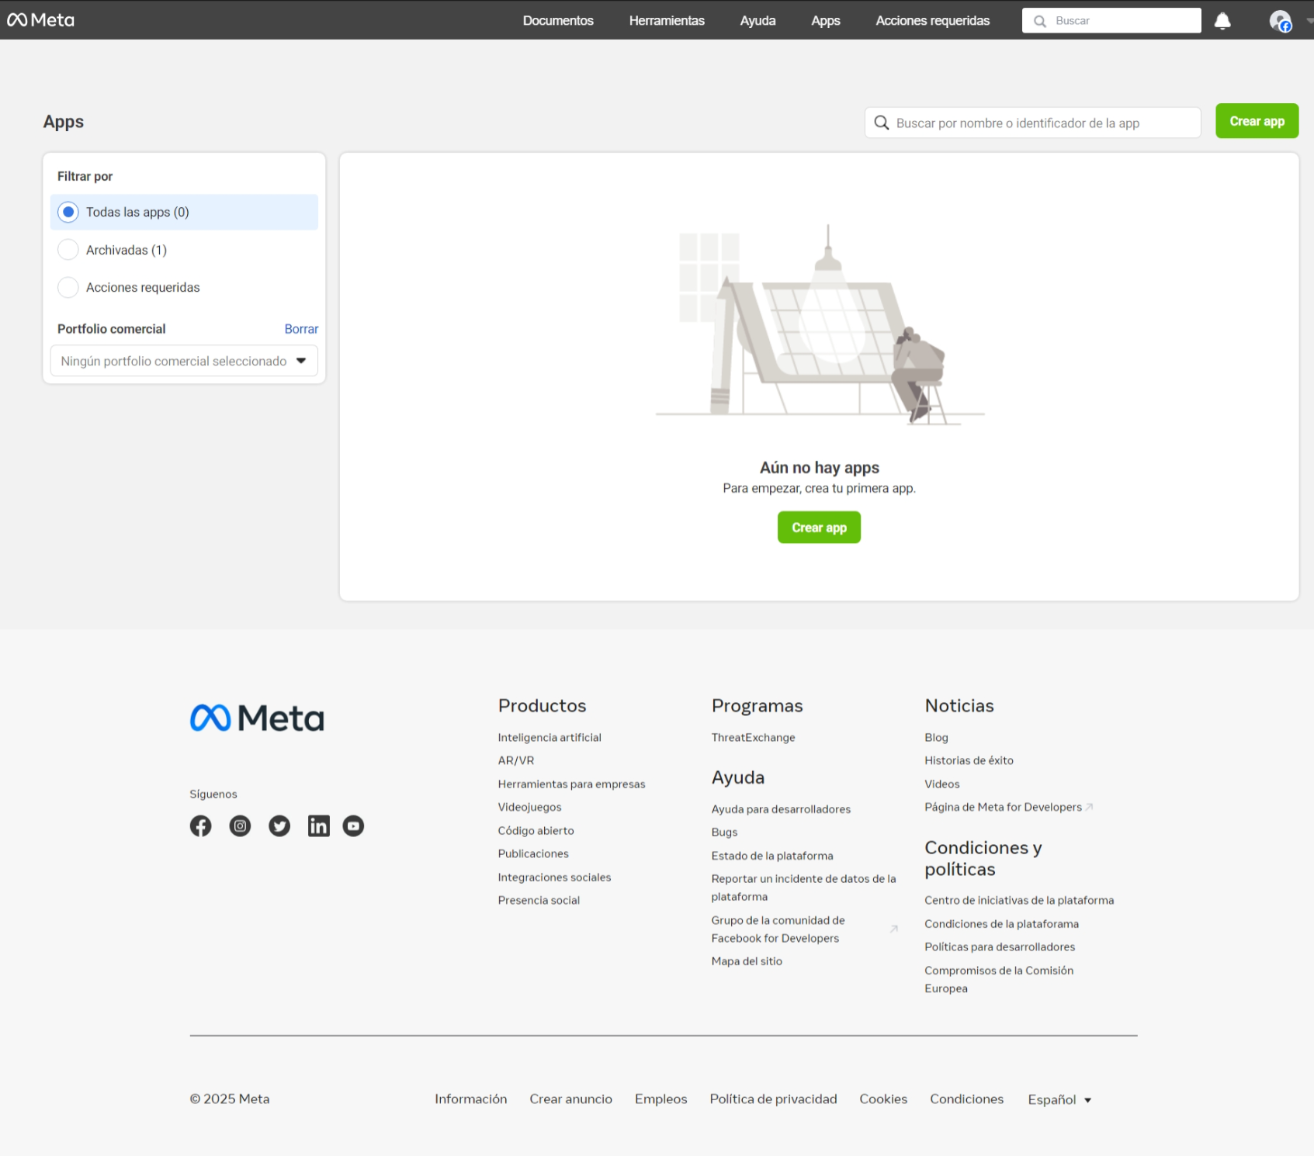Open the notifications bell icon
The width and height of the screenshot is (1314, 1156).
[1222, 21]
